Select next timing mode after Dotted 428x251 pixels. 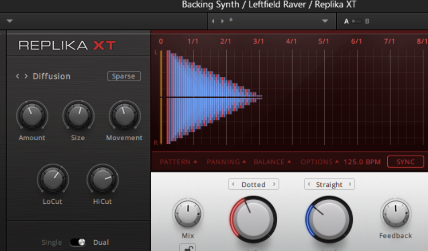[274, 184]
